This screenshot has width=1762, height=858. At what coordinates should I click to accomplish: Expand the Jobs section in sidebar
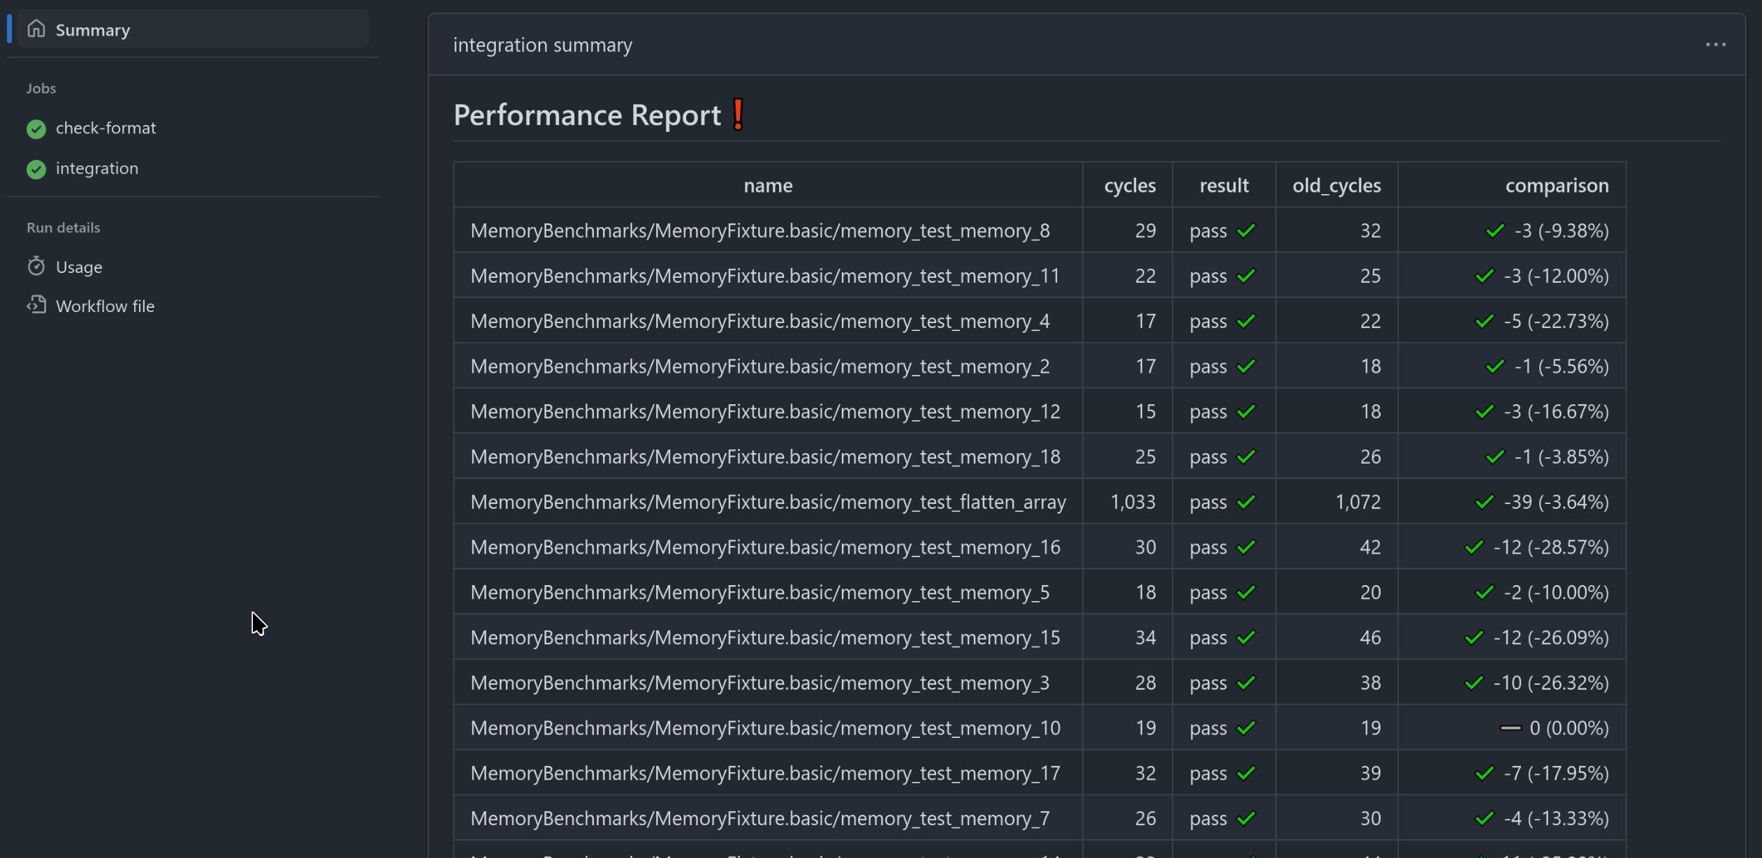(41, 88)
